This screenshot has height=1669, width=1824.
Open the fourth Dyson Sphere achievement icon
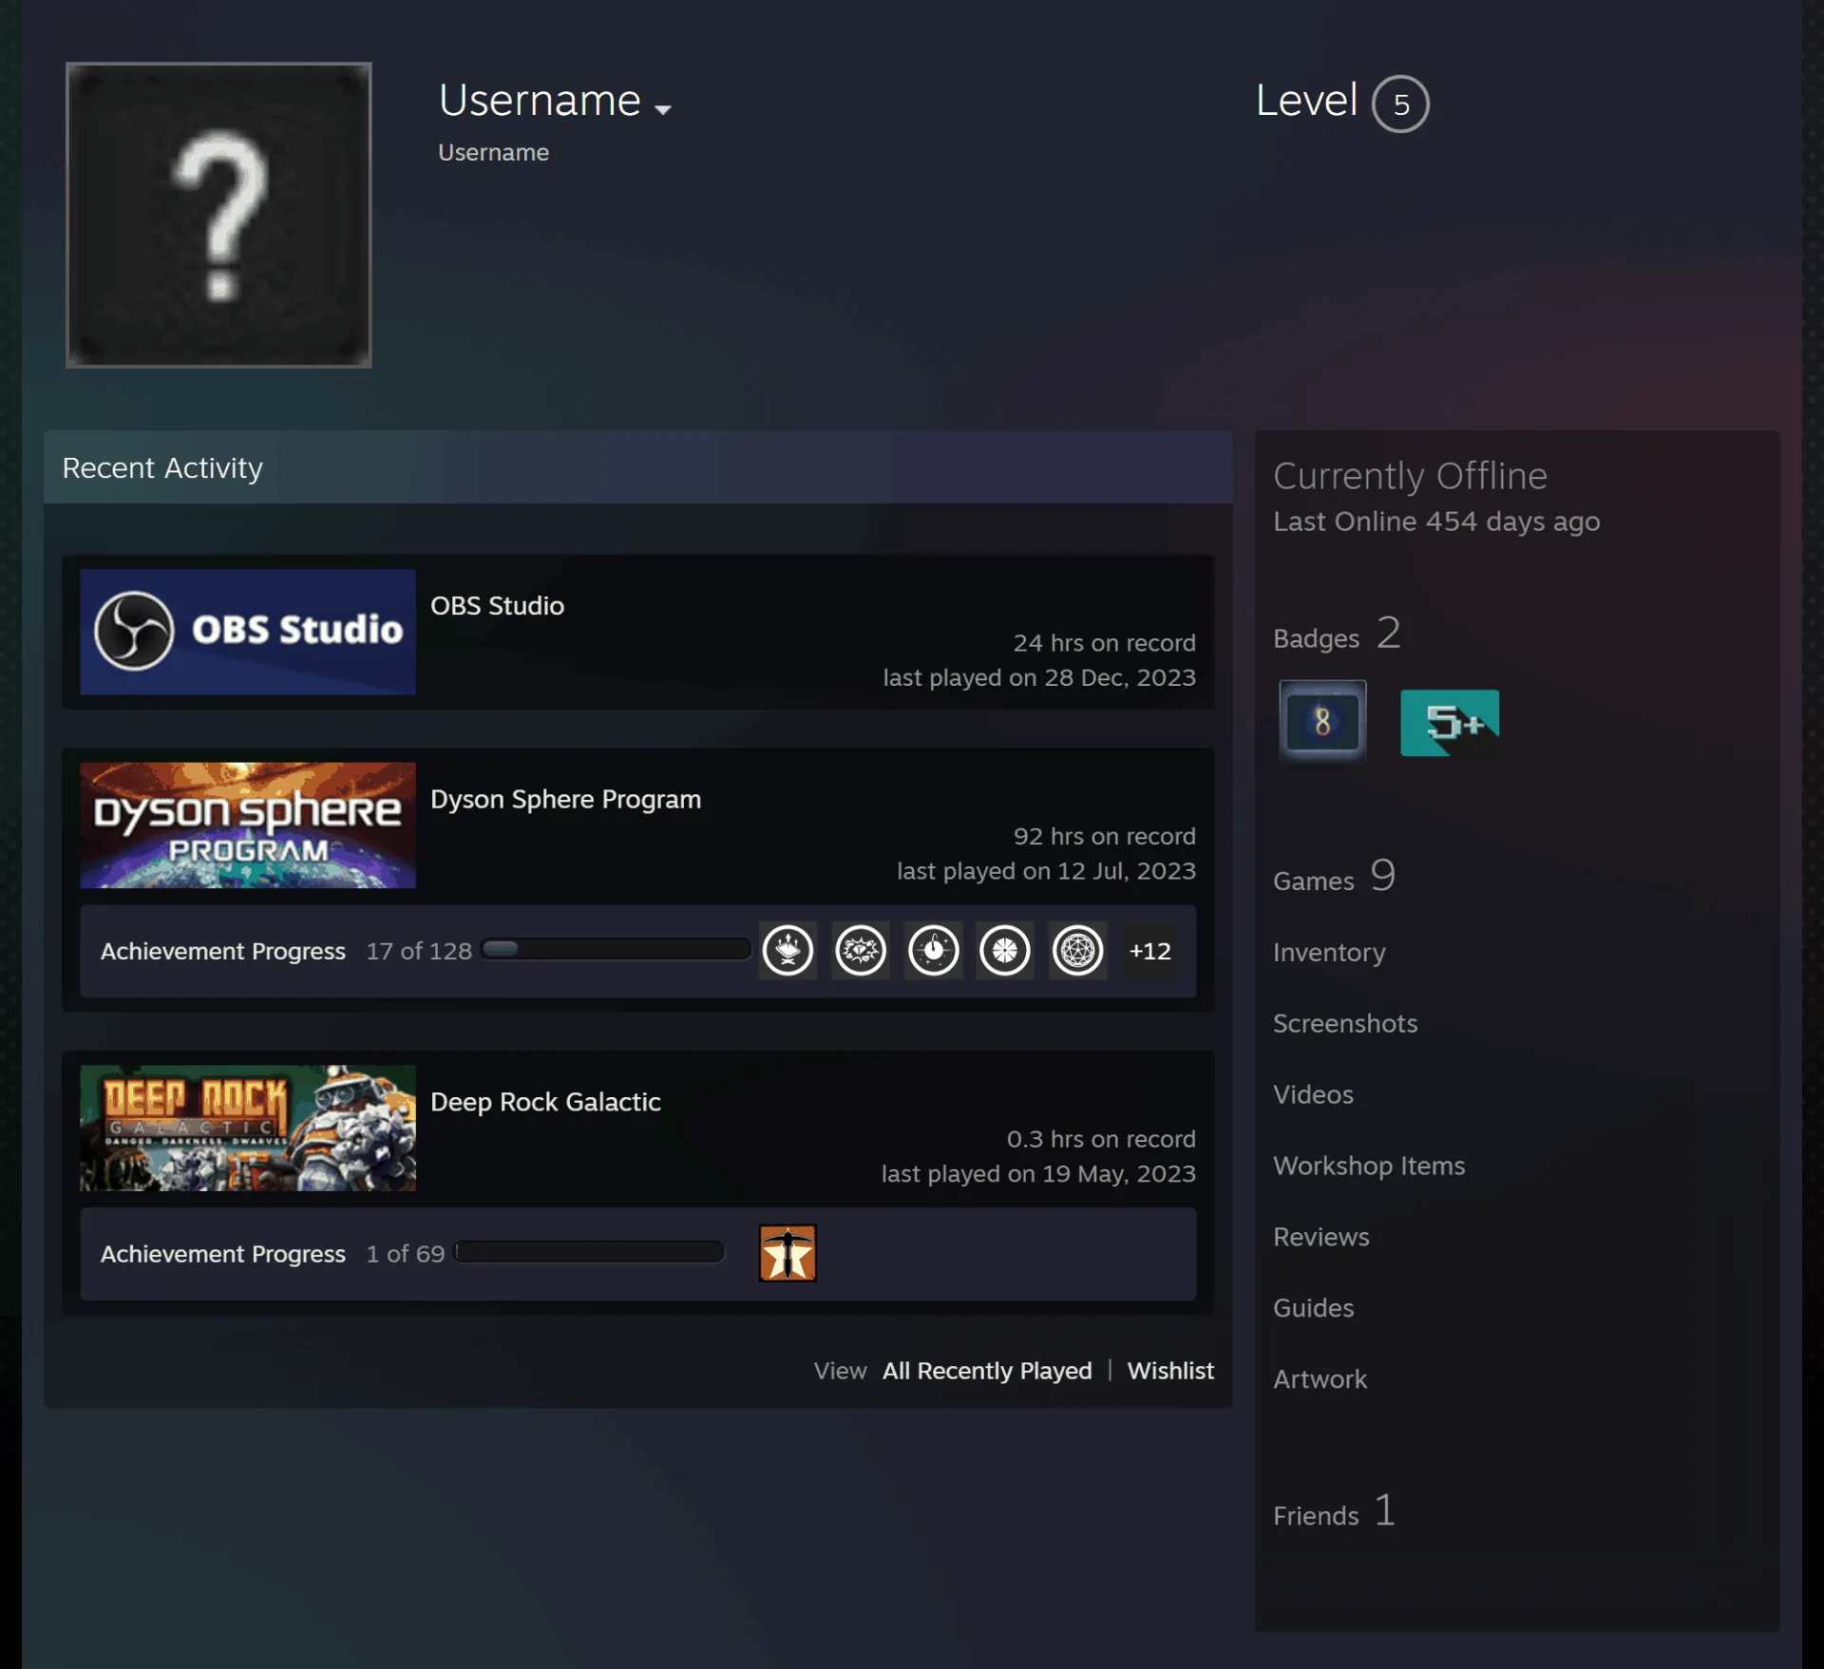point(1005,950)
